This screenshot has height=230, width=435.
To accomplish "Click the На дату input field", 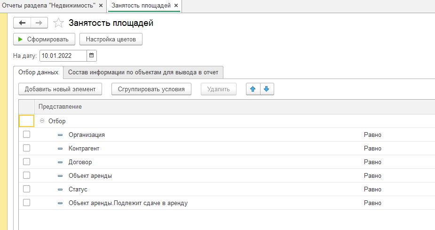I will tap(63, 56).
